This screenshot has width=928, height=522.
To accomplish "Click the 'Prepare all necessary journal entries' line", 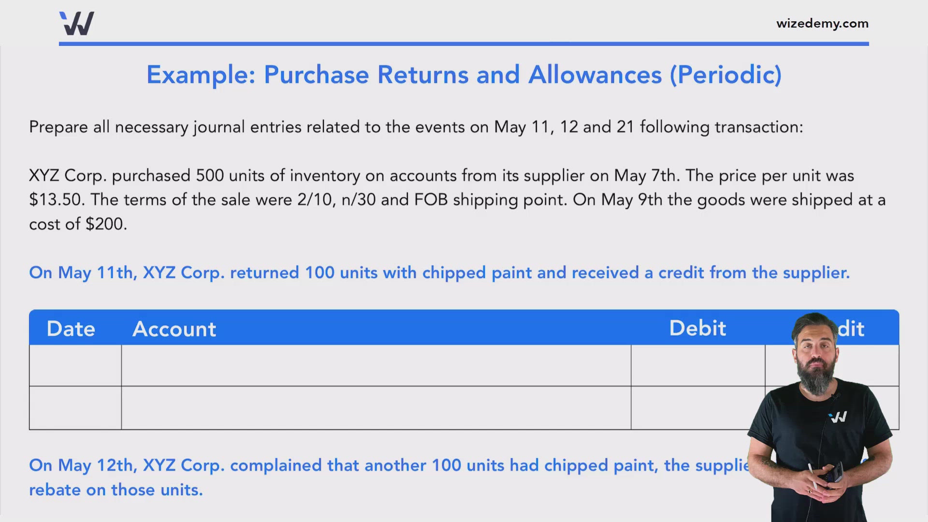I will [416, 127].
